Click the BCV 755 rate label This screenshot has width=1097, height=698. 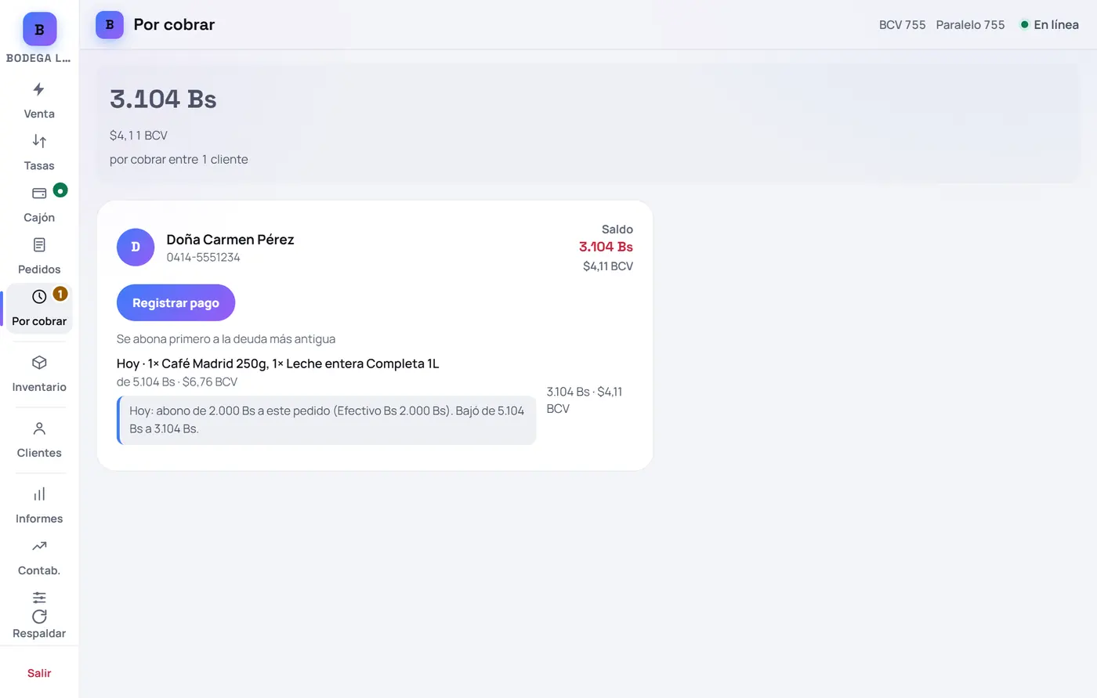click(902, 25)
